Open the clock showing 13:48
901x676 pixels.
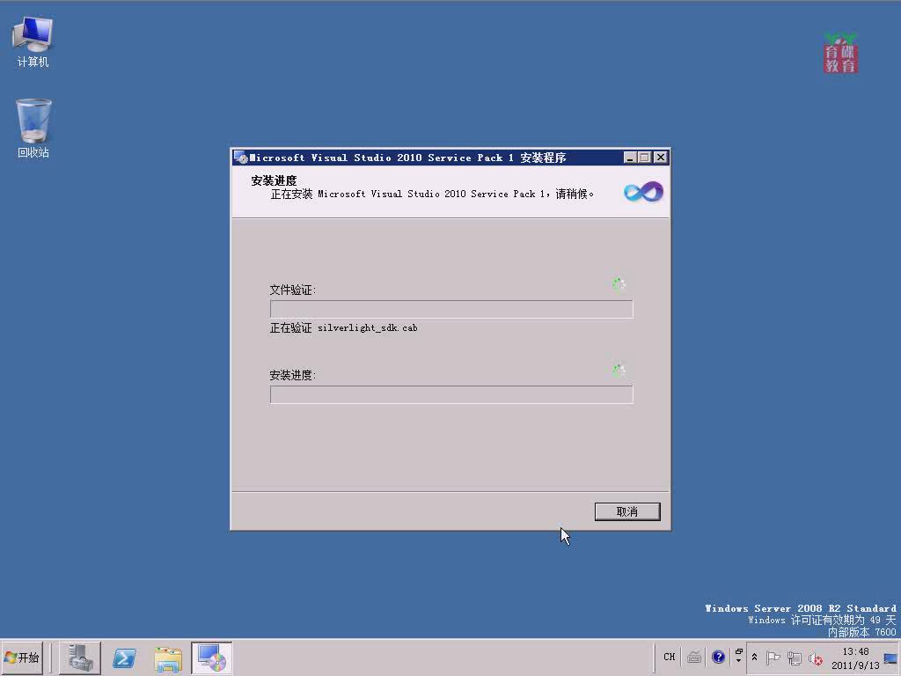tap(855, 658)
